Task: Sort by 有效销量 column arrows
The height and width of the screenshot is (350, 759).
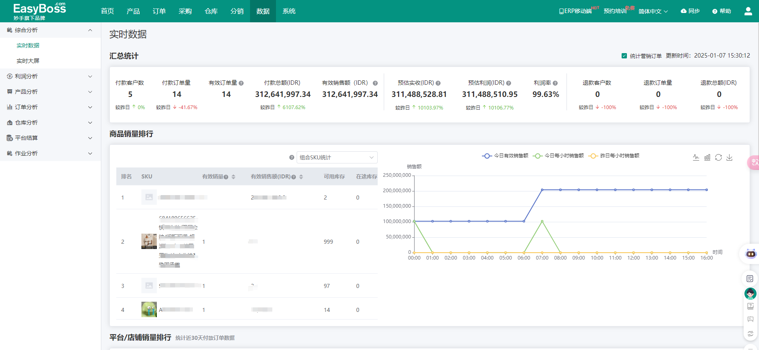Action: (233, 177)
